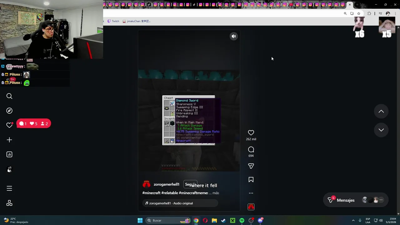Click the zorogamerhell1 avatar on the reel
The image size is (400, 225).
click(x=146, y=184)
